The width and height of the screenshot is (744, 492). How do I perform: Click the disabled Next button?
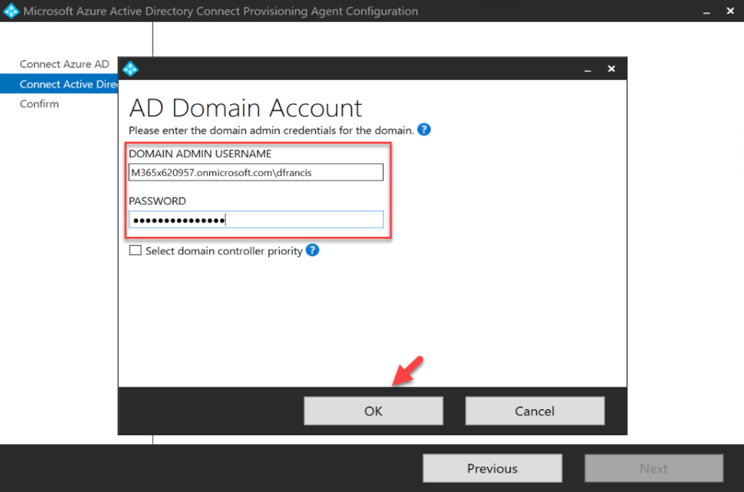tap(653, 468)
